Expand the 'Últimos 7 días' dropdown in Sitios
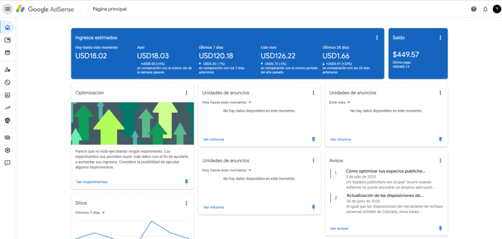Viewport: 502px width, 239px height. click(90, 212)
